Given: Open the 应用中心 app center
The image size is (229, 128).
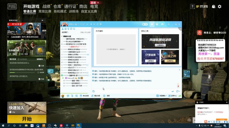Looking at the screenshot, I should click(172, 96).
